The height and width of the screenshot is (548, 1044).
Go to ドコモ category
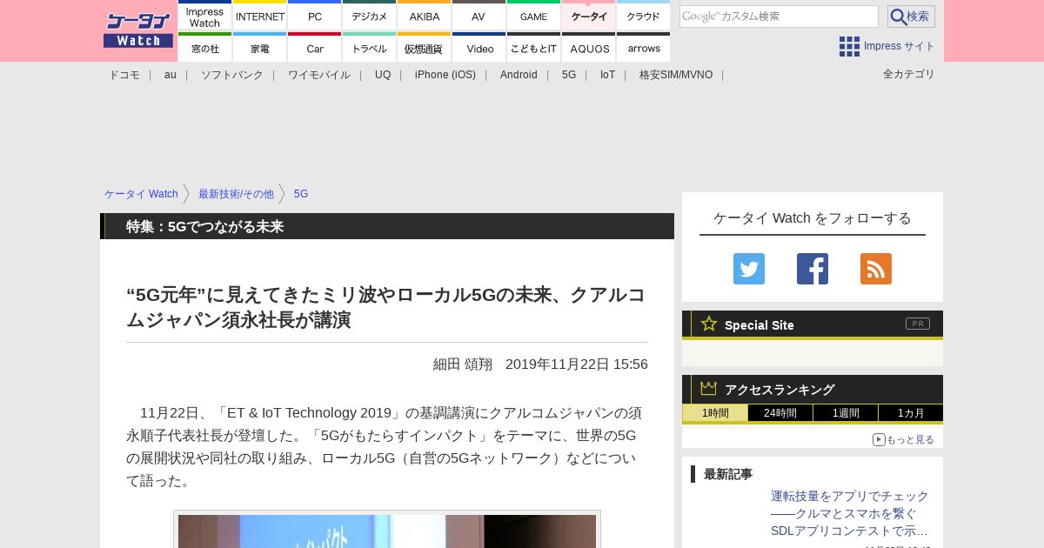(x=124, y=75)
